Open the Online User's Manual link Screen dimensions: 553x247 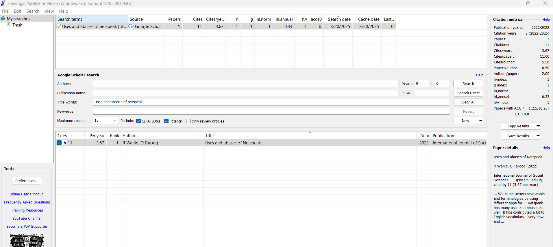click(x=27, y=194)
